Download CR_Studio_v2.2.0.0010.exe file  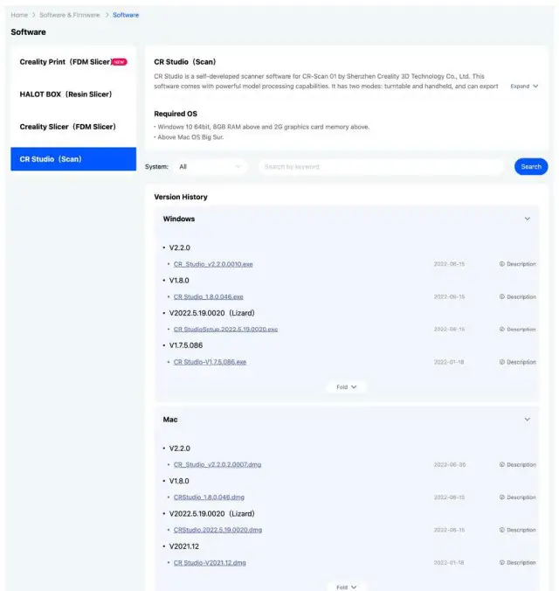(213, 264)
